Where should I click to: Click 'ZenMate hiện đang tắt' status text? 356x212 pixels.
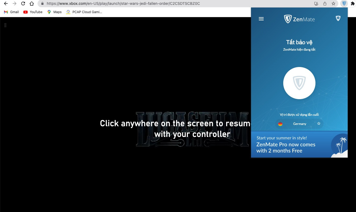[299, 50]
